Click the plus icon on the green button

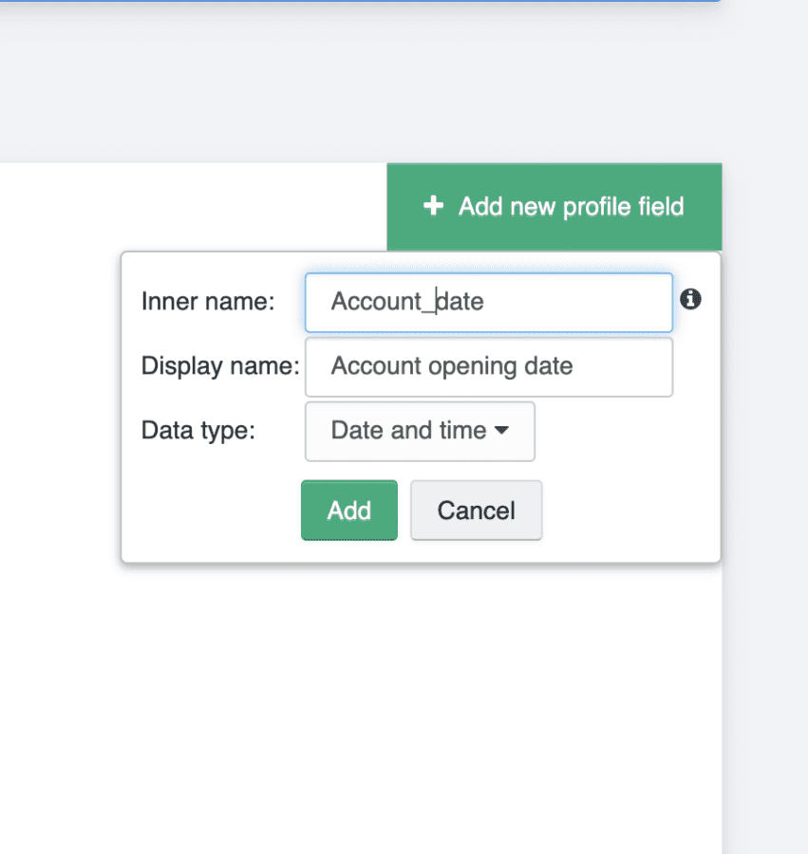click(433, 206)
